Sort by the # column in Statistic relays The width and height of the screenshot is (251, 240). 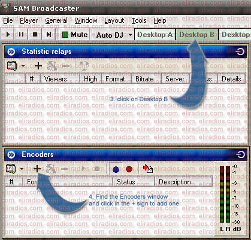coord(33,79)
